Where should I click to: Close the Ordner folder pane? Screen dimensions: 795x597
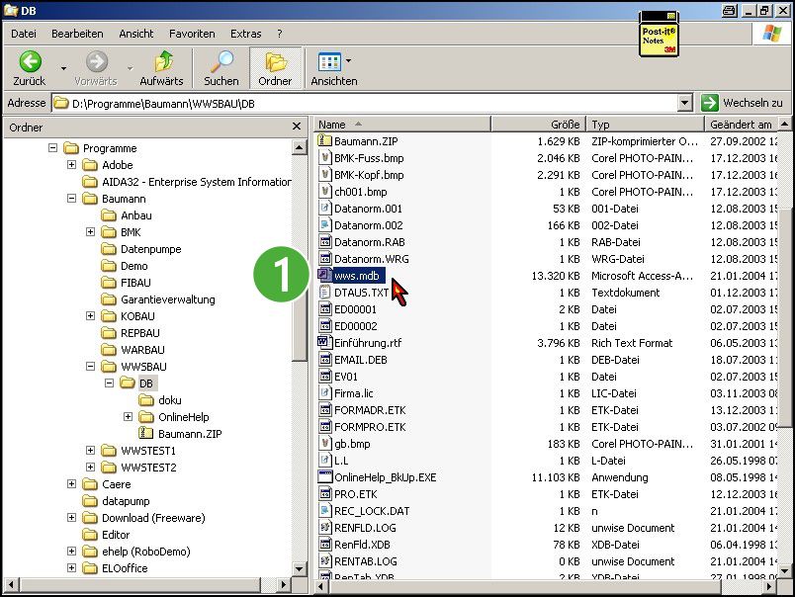[297, 127]
